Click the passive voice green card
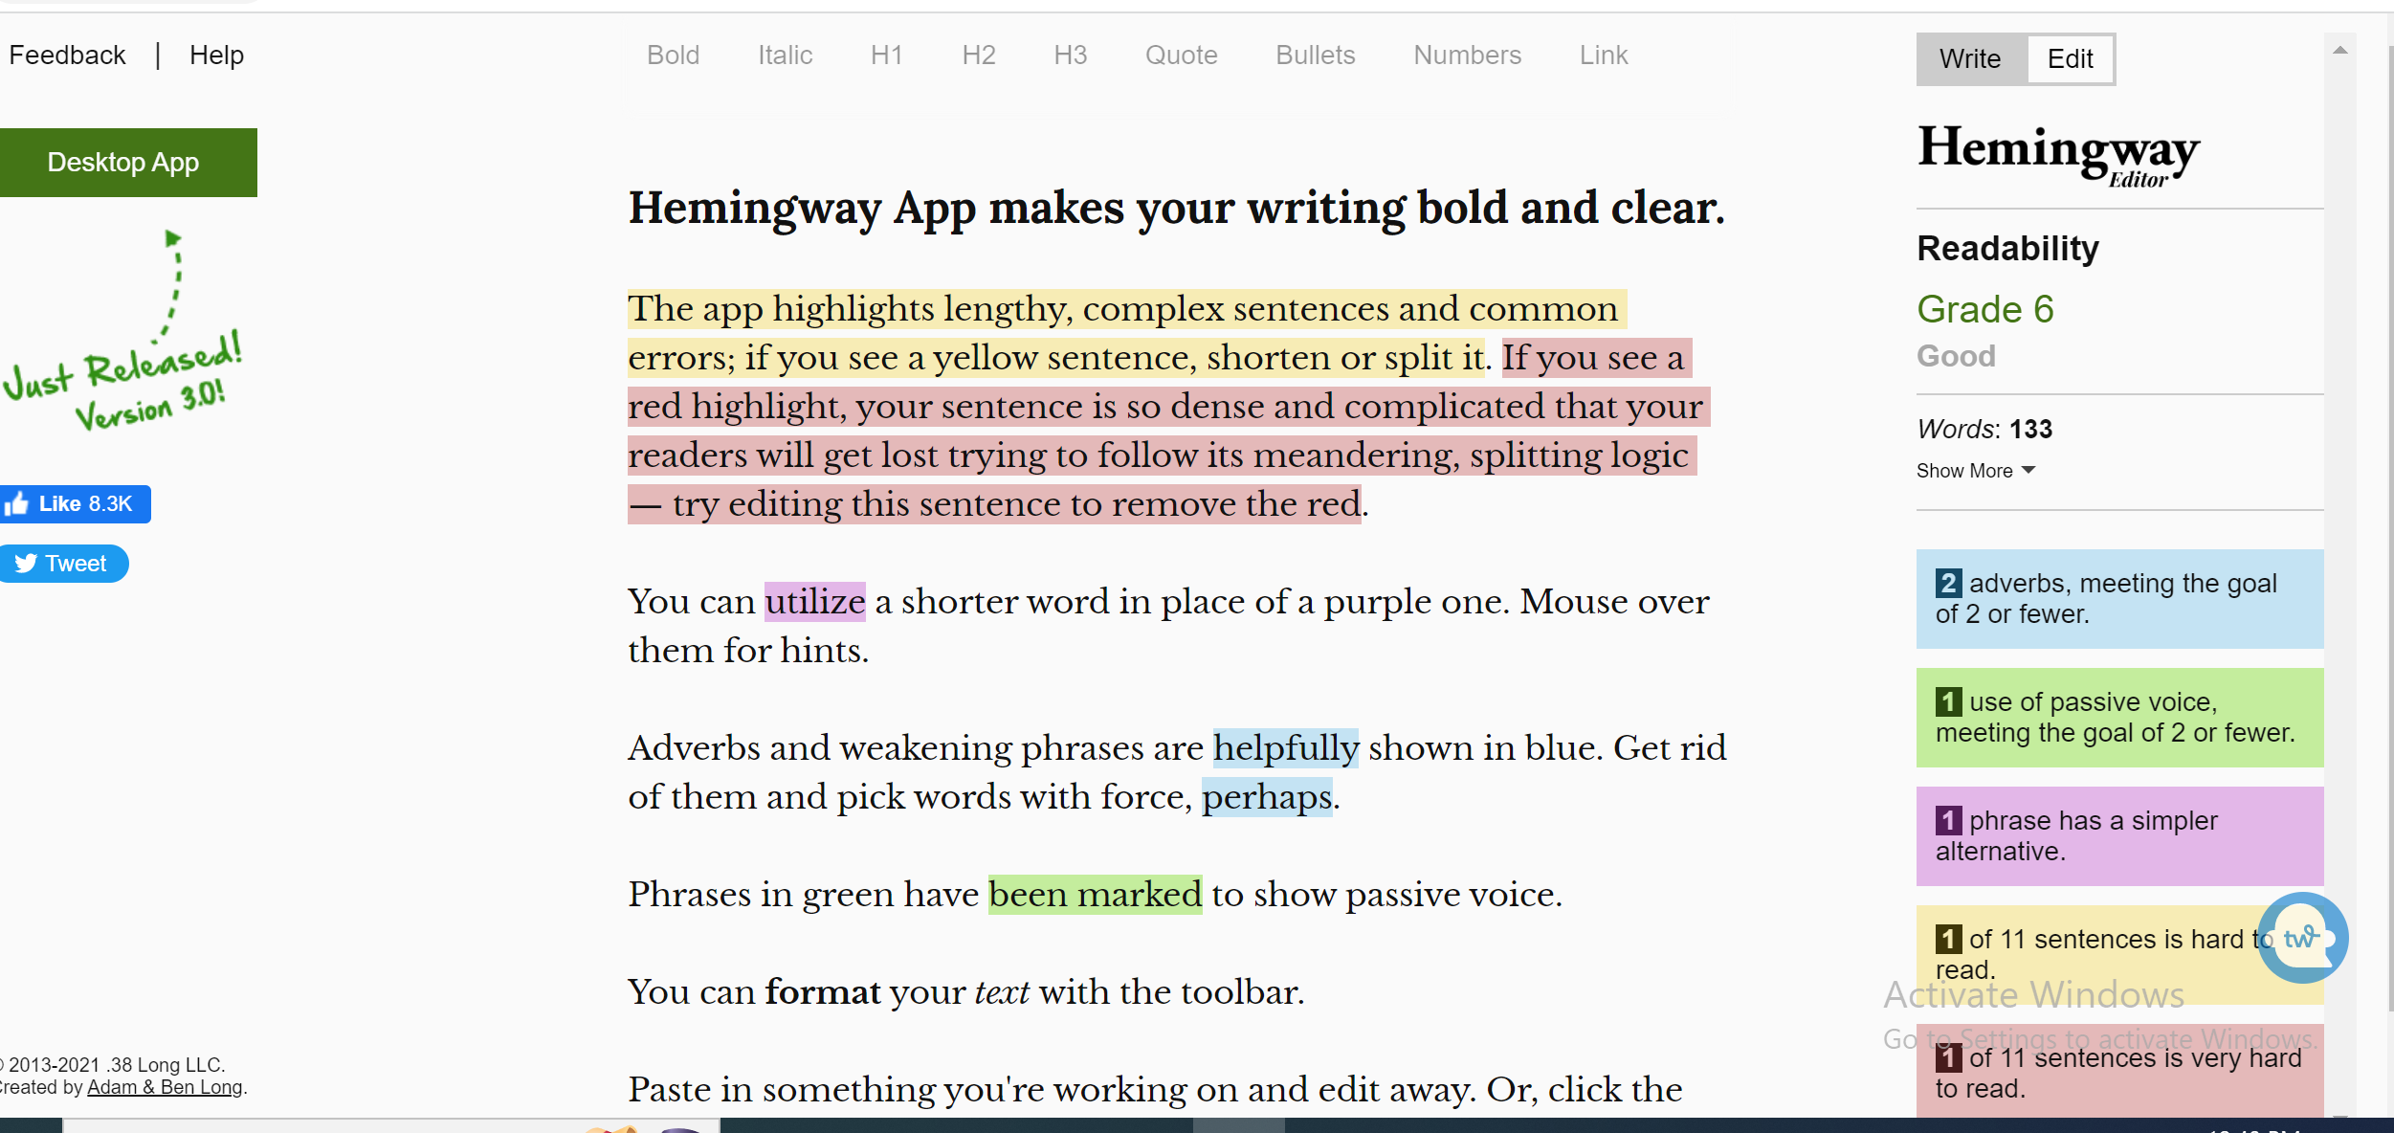Screen dimensions: 2394x1133 (x=2119, y=718)
